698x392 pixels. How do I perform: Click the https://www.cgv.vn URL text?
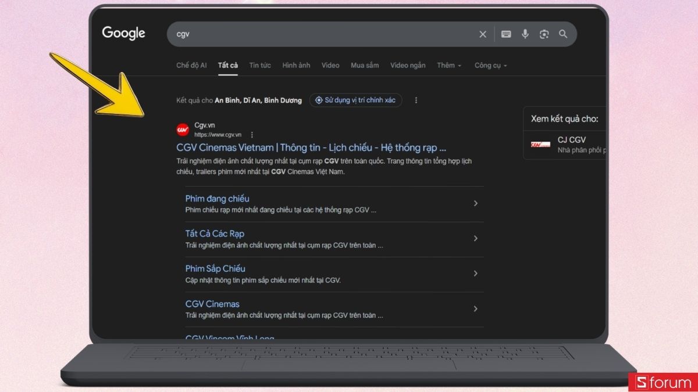coord(218,135)
